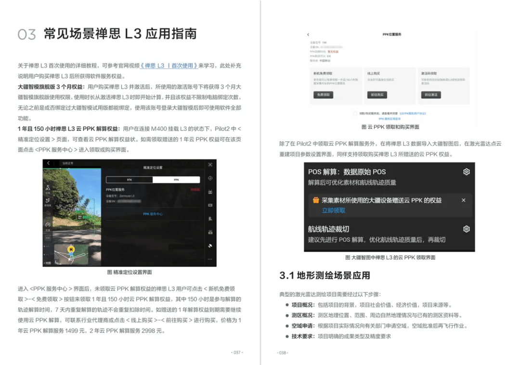This screenshot has height=365, width=520.
Task: Open the HD video transmission settings icon
Action: pos(210,205)
